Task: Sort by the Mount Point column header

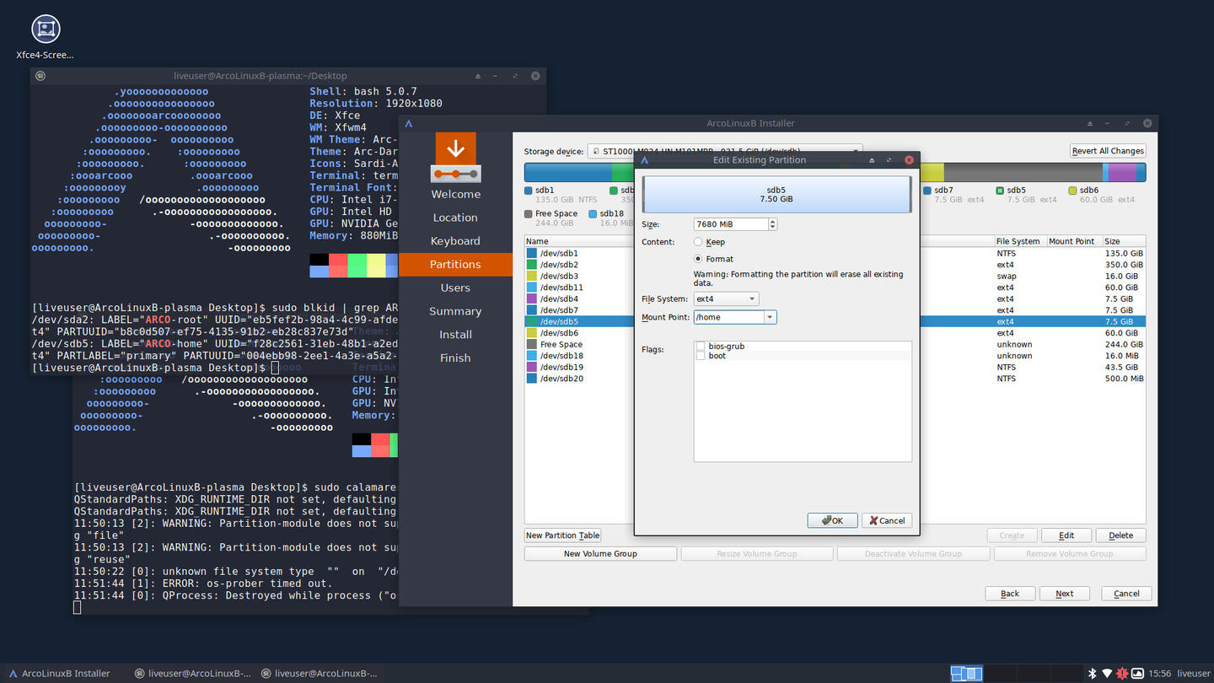Action: [1073, 241]
